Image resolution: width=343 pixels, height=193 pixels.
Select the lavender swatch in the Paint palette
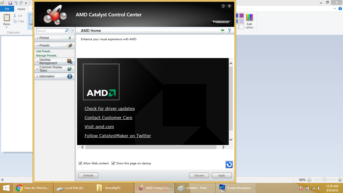click(242, 21)
